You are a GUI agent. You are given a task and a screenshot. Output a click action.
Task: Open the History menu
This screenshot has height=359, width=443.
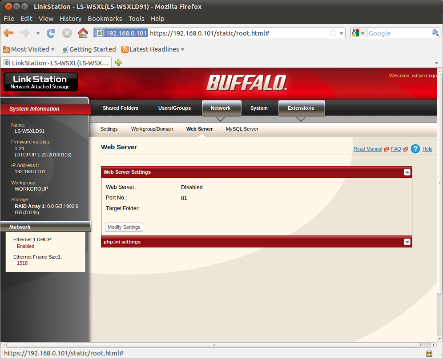coord(70,19)
